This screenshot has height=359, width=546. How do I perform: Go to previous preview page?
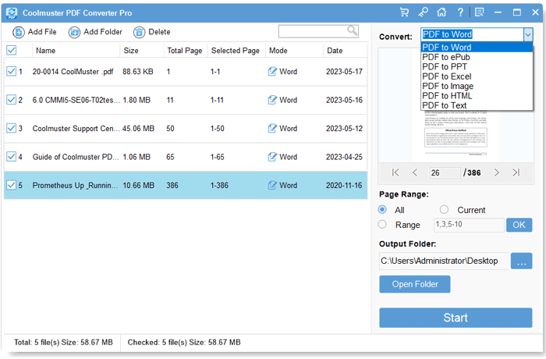[414, 172]
